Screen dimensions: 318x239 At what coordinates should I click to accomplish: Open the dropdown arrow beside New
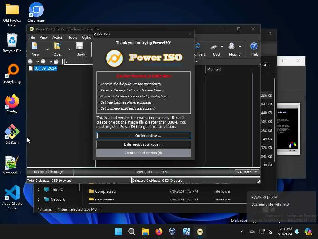point(47,49)
